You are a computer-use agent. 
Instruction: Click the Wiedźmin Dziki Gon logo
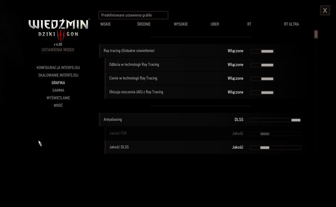[x=59, y=30]
